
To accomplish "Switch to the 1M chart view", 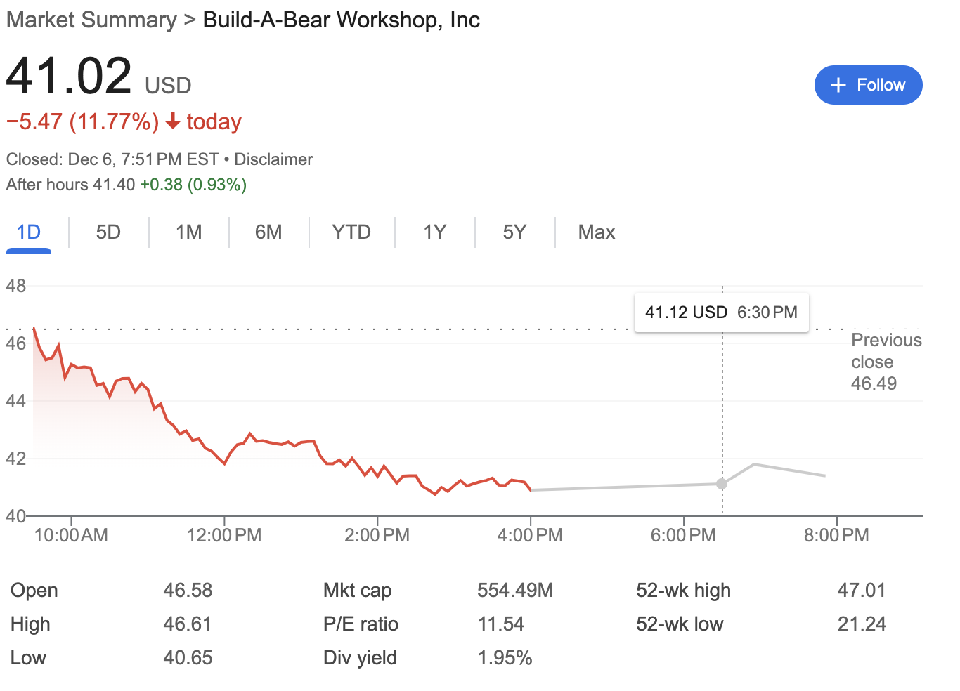I will pos(188,232).
